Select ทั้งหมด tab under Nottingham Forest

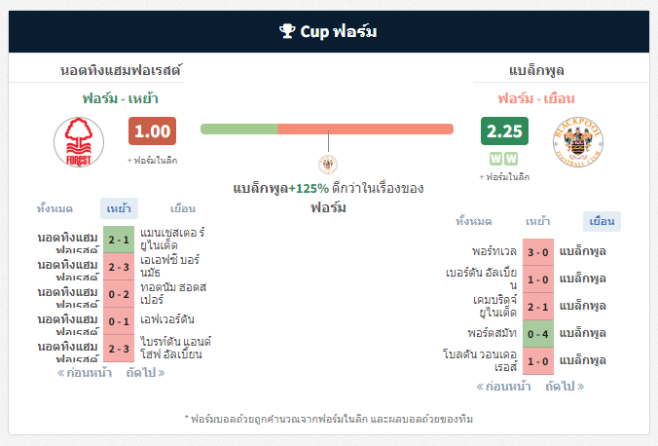click(x=55, y=208)
